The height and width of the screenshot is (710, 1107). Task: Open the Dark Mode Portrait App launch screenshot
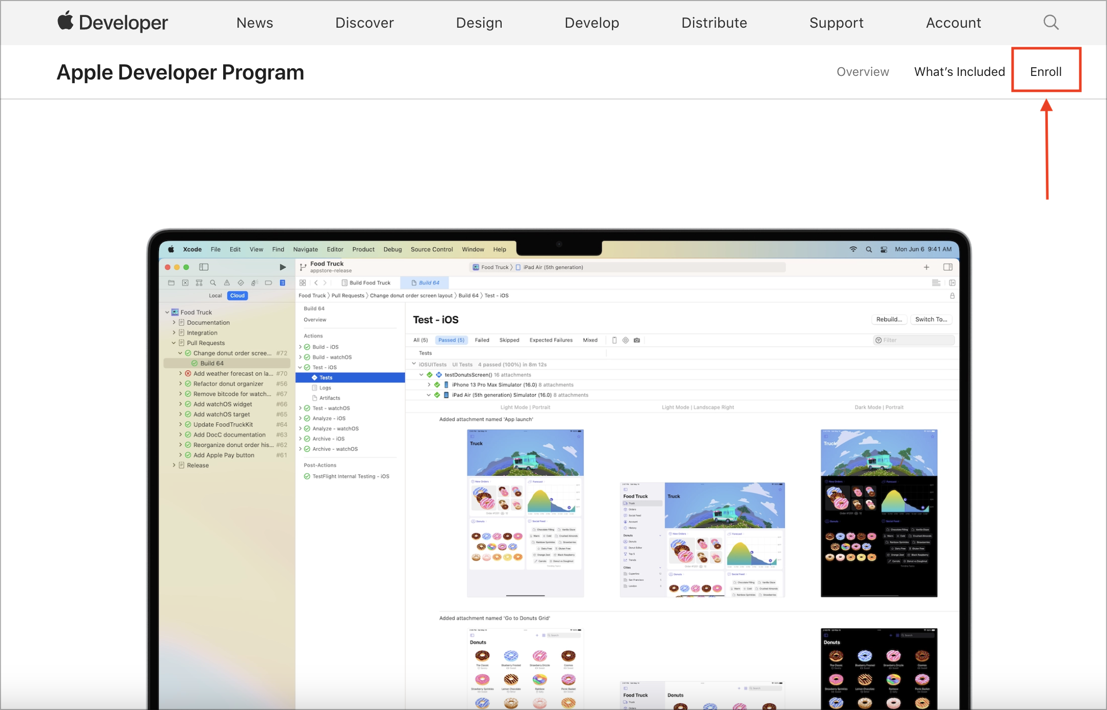pos(879,513)
